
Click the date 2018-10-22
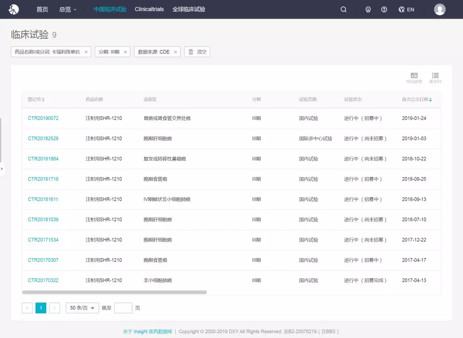pyautogui.click(x=414, y=159)
